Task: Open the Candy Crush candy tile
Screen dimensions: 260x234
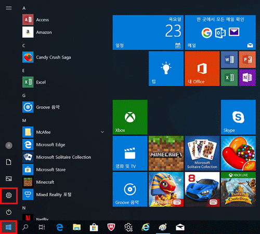Action: [x=238, y=153]
